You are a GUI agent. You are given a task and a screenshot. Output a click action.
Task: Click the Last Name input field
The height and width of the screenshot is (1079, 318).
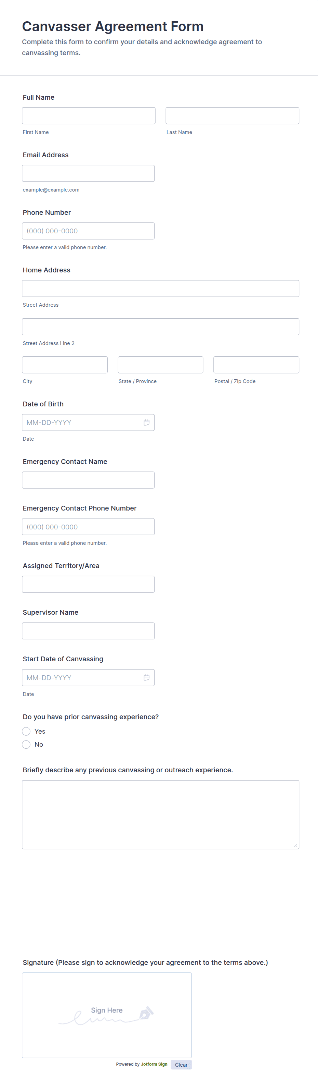232,115
